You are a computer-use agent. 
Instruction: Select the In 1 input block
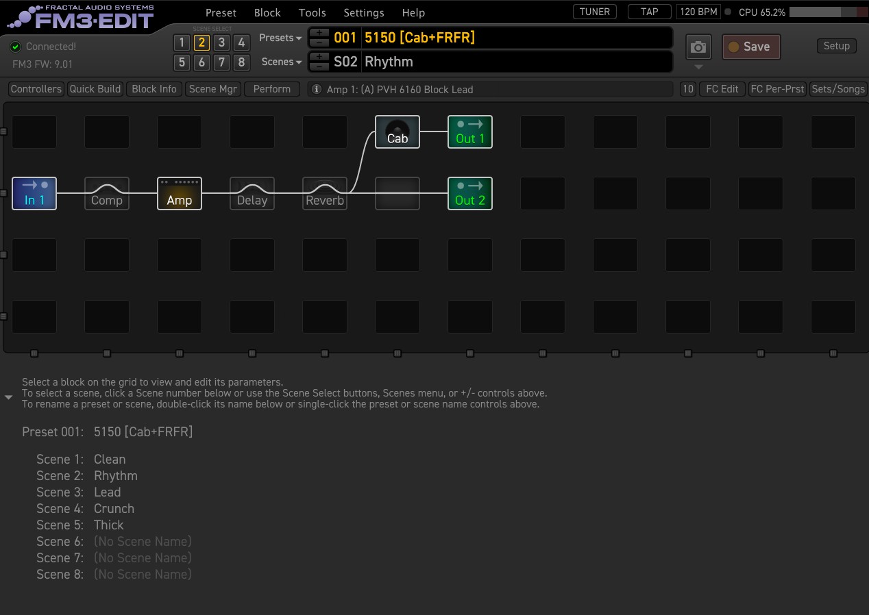pyautogui.click(x=34, y=193)
